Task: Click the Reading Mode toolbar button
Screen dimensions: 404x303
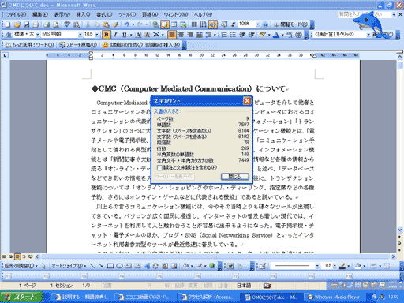Action: tap(290, 24)
